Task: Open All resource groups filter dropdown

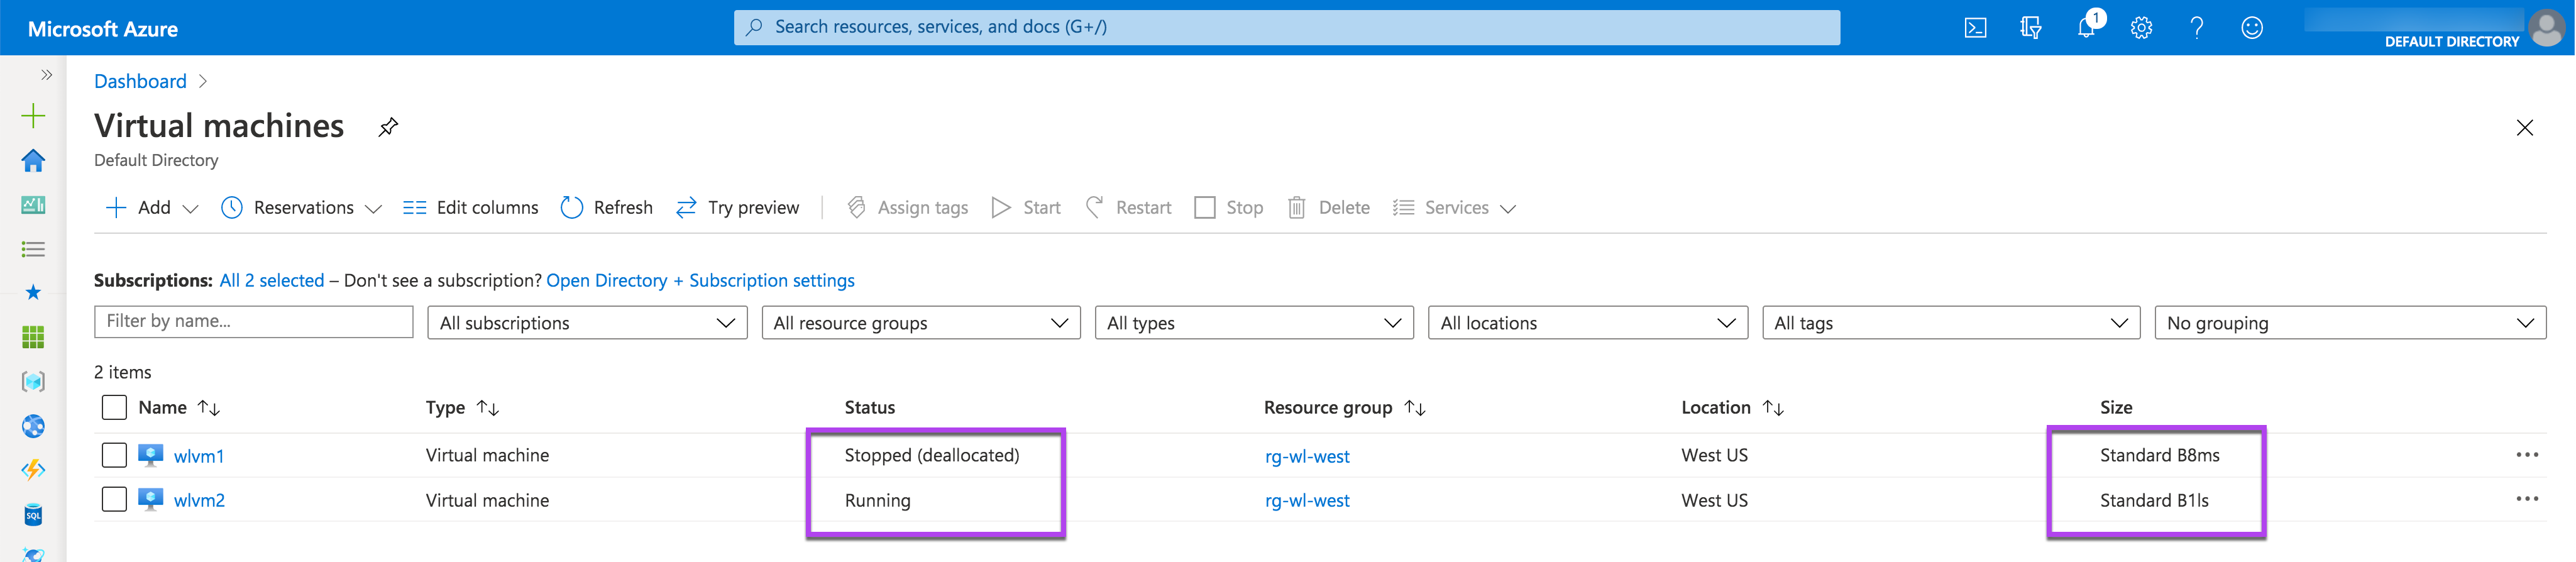Action: coord(920,323)
